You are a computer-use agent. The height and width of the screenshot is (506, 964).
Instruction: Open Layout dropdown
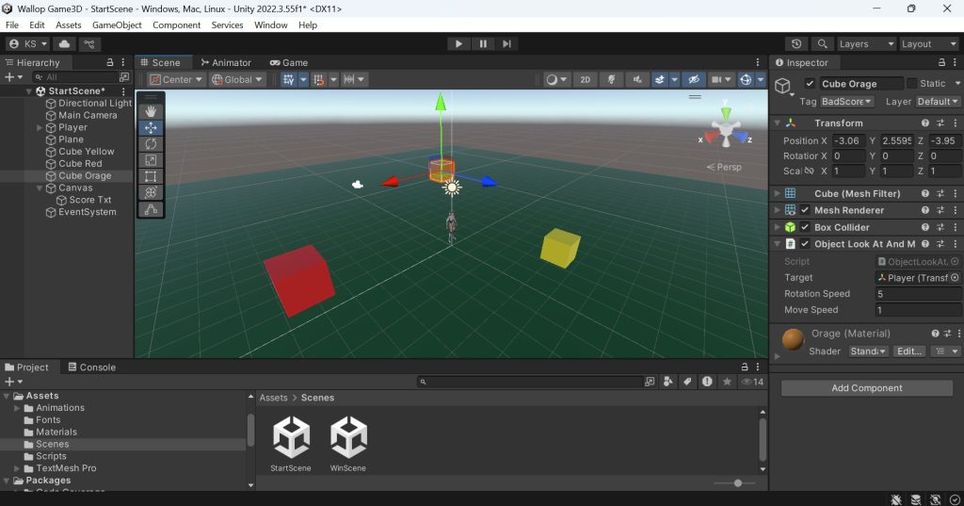pyautogui.click(x=928, y=43)
